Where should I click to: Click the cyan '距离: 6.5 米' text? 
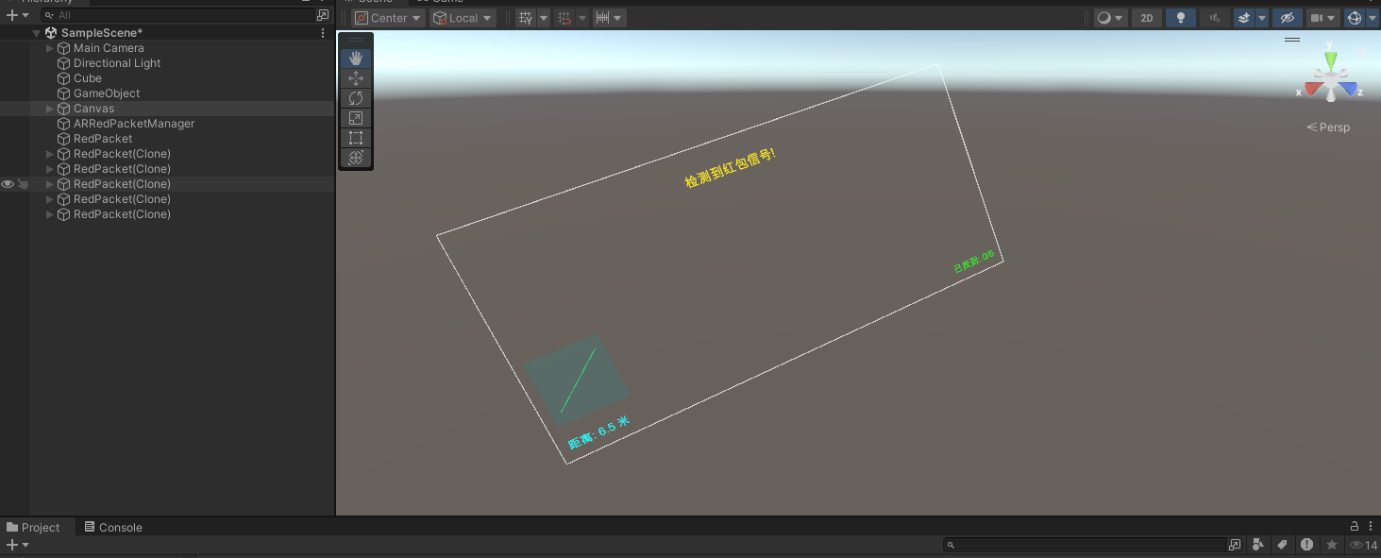[598, 433]
